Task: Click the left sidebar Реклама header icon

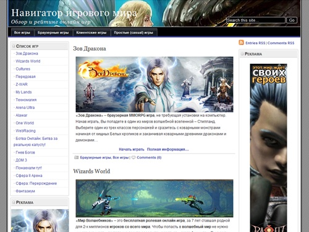Action: [x=14, y=202]
